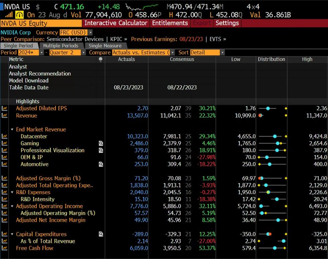Click the lightbulb icon in the Metric header
Screen dimensions: 328x259
[101, 59]
